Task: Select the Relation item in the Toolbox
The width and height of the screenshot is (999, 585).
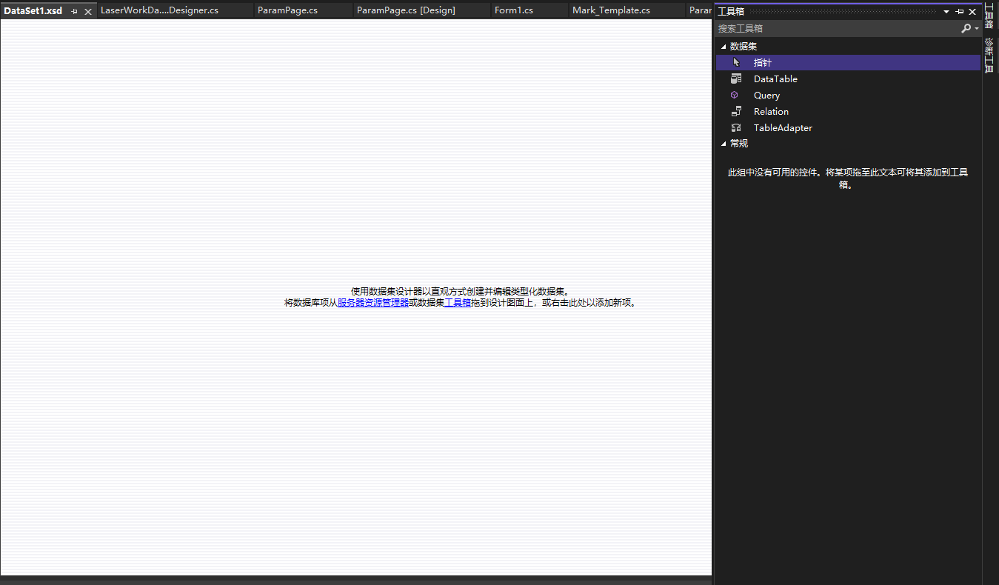Action: (x=771, y=111)
